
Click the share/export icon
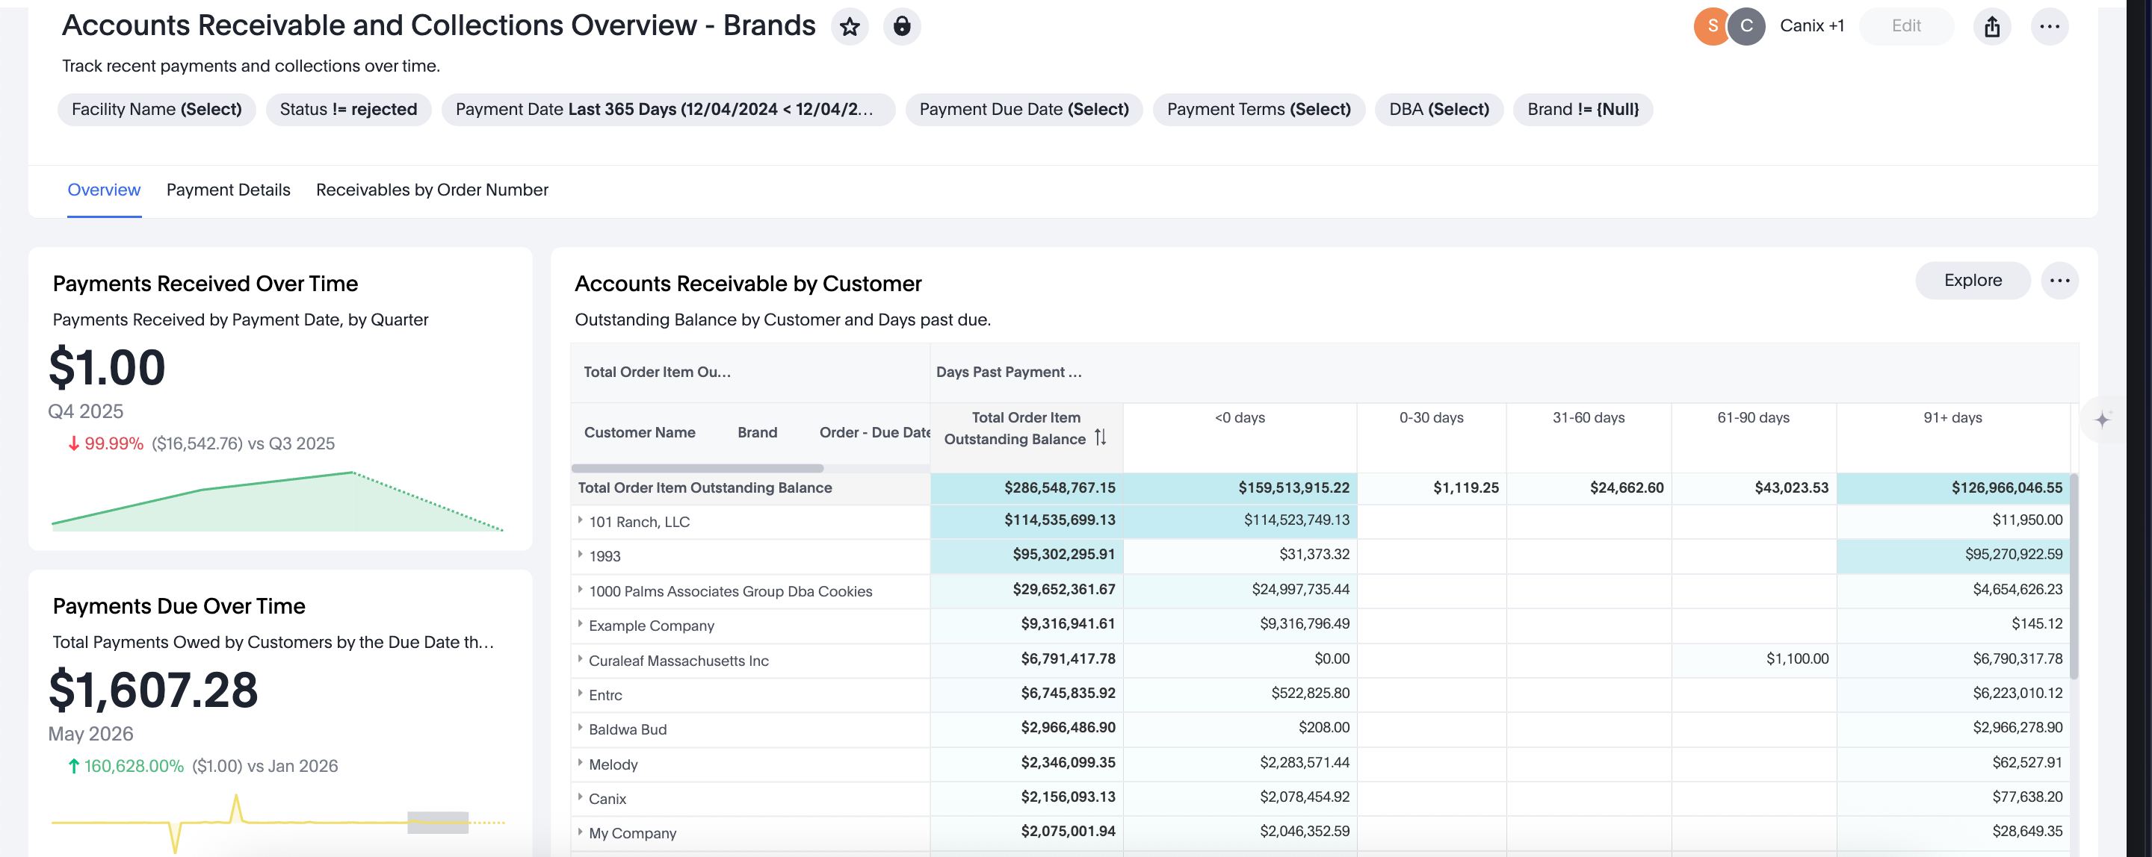[1991, 27]
